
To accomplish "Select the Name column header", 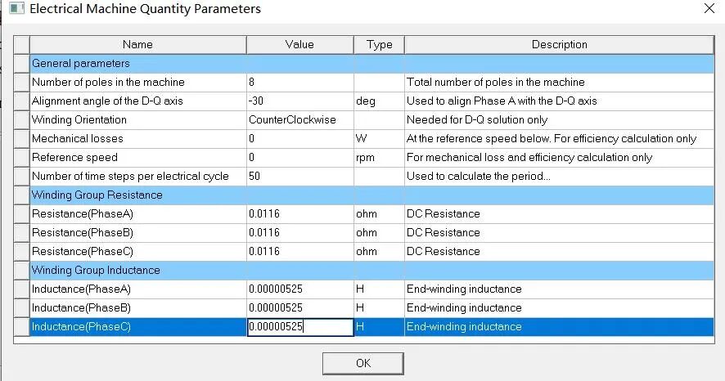I will coord(137,45).
